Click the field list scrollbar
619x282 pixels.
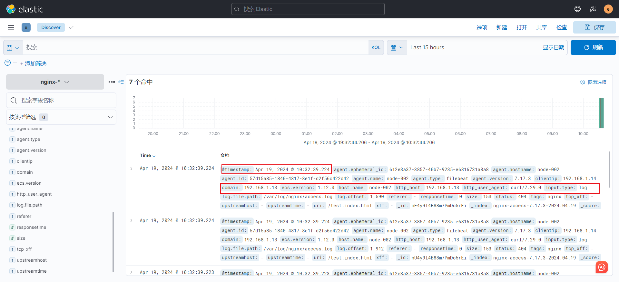pyautogui.click(x=113, y=242)
